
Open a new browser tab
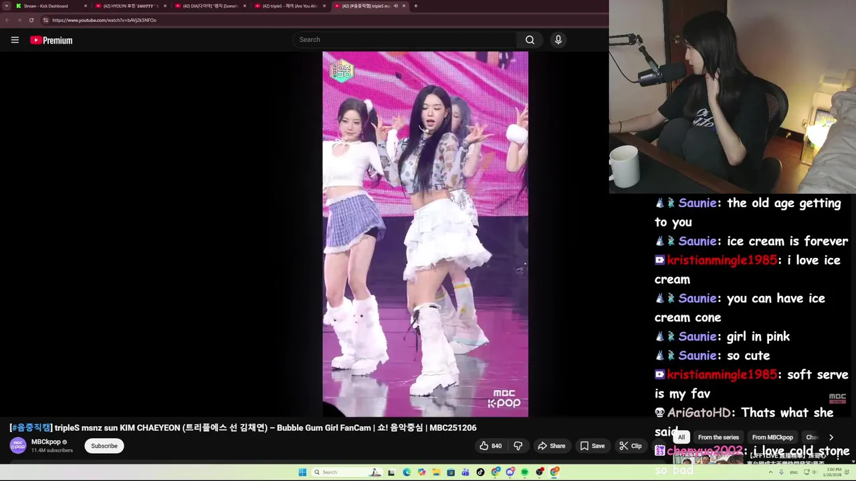coord(416,6)
